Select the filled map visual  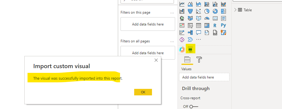tap(190, 18)
